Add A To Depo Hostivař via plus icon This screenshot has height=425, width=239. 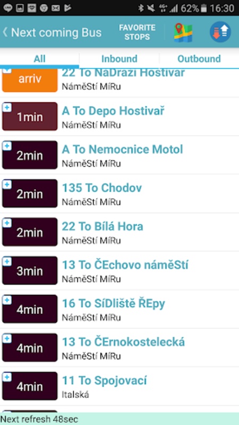tap(7, 108)
